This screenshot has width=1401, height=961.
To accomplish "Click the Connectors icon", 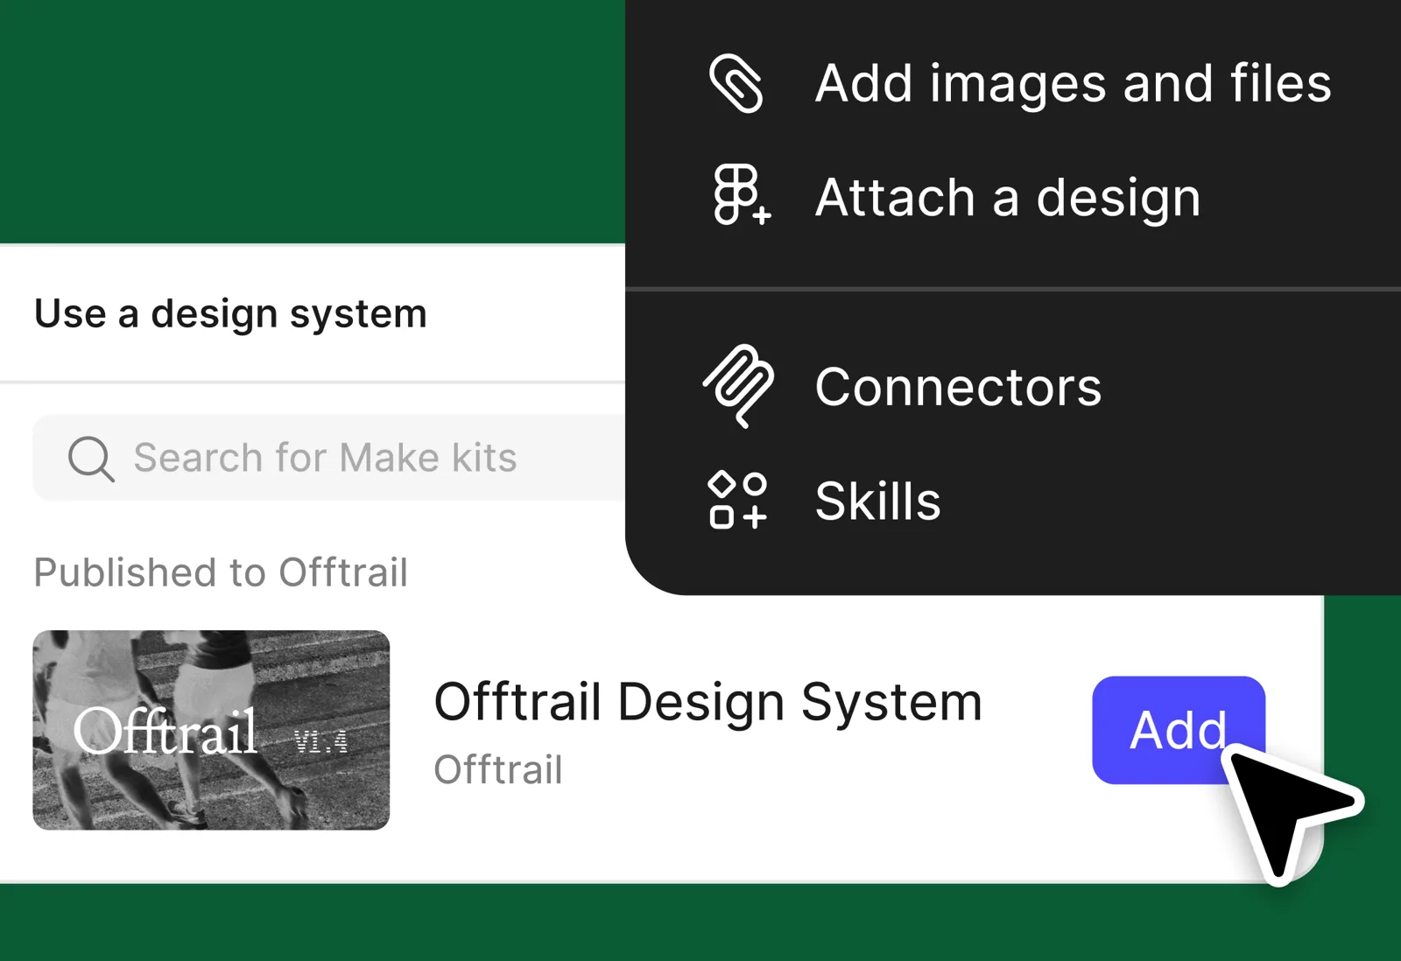I will coord(738,386).
